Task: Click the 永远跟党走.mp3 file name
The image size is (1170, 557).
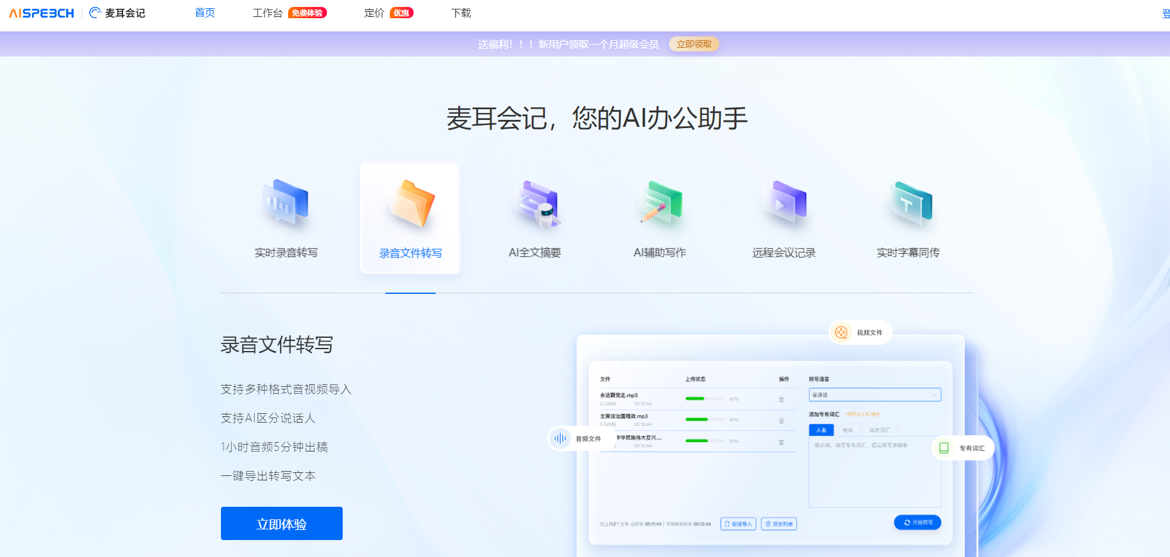Action: pos(619,396)
